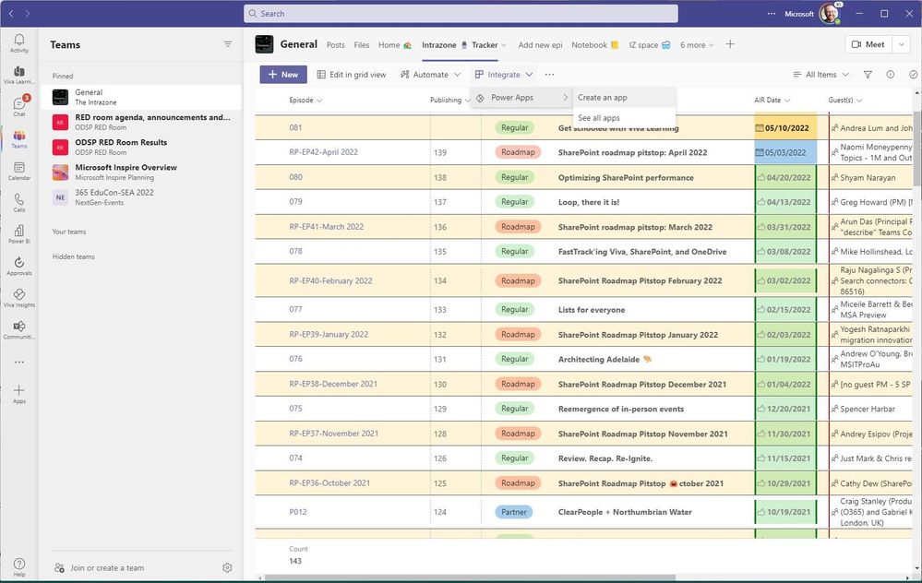The image size is (922, 583).
Task: Expand the Meet options dropdown arrow
Action: [x=901, y=44]
